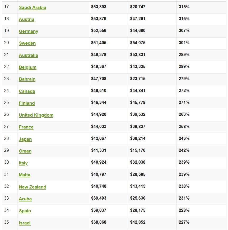The image size is (228, 230).
Task: Open the Malta link
Action: click(25, 175)
